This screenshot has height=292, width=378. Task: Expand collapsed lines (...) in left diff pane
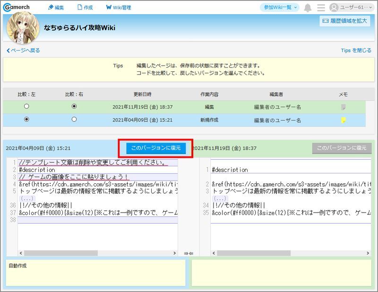tap(27, 198)
